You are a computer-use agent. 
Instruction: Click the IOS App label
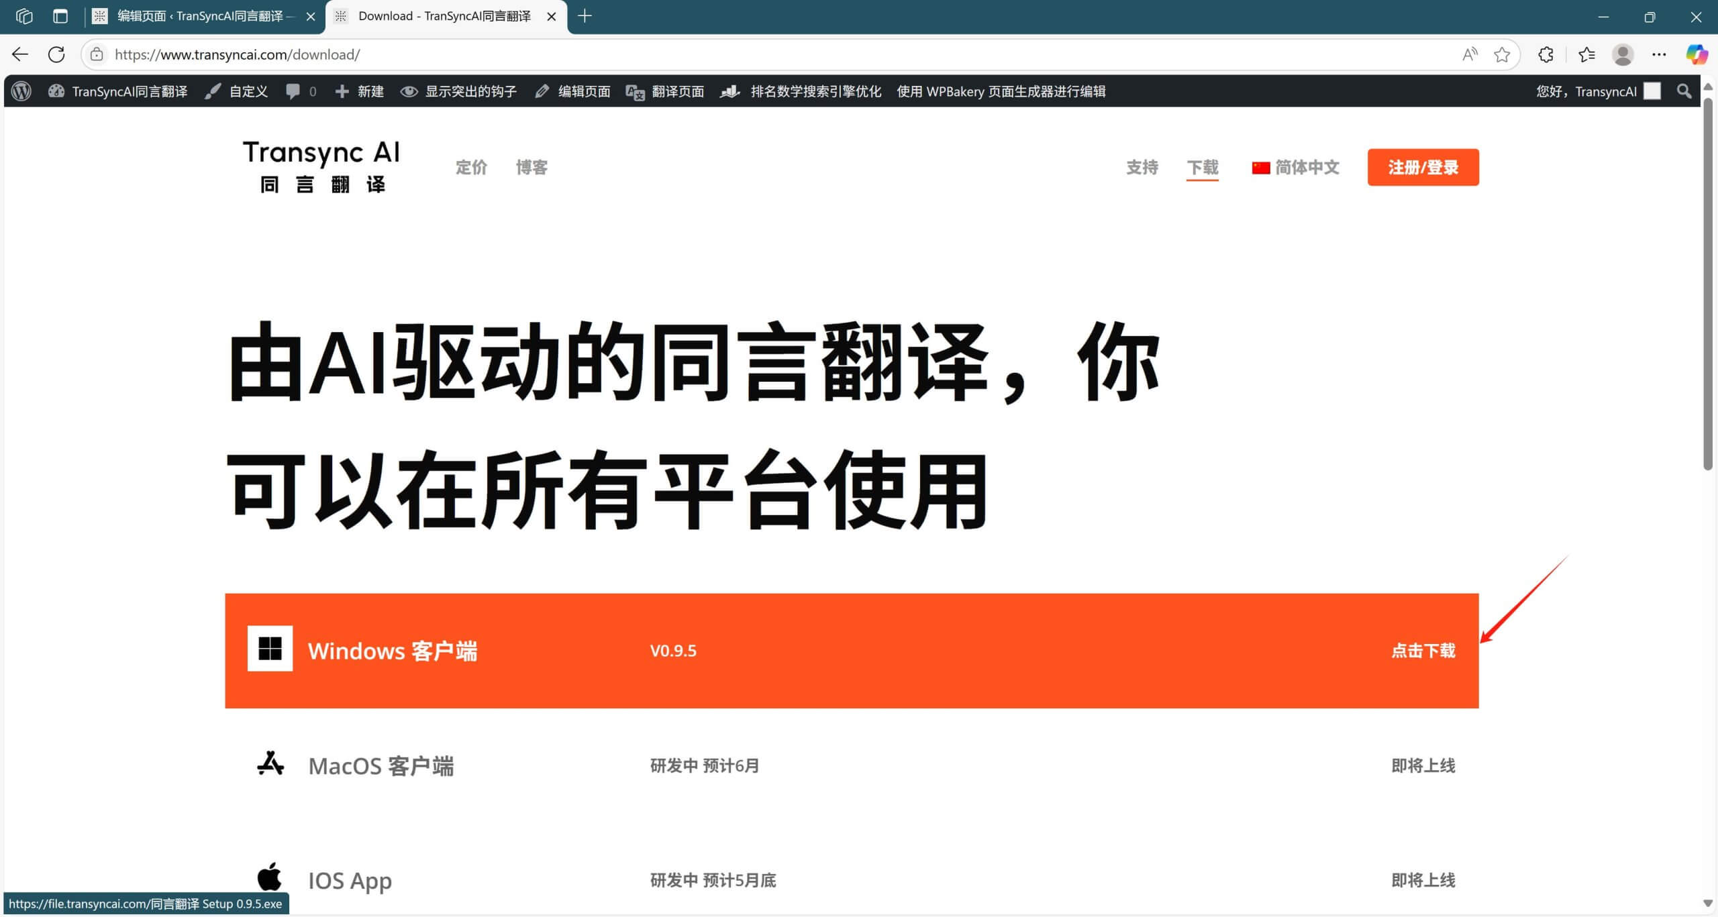pyautogui.click(x=350, y=880)
